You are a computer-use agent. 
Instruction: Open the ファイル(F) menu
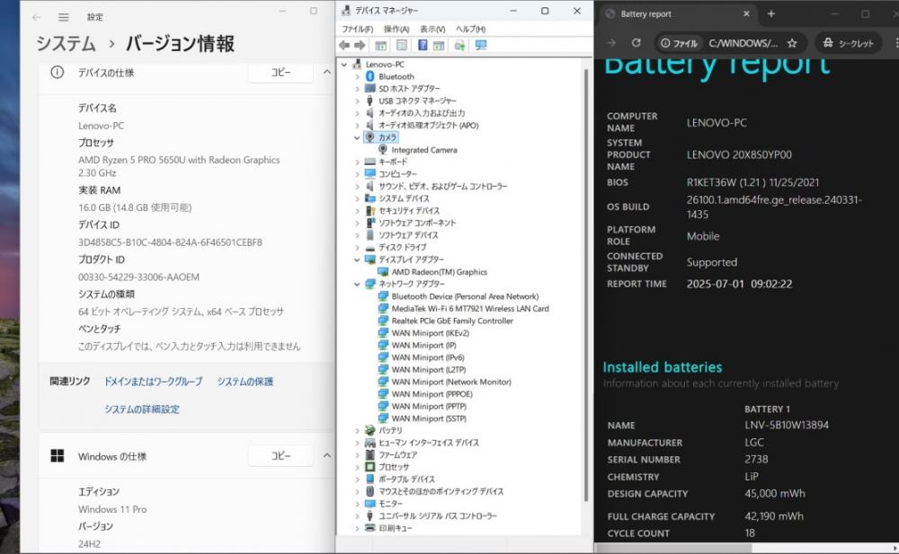[x=357, y=29]
